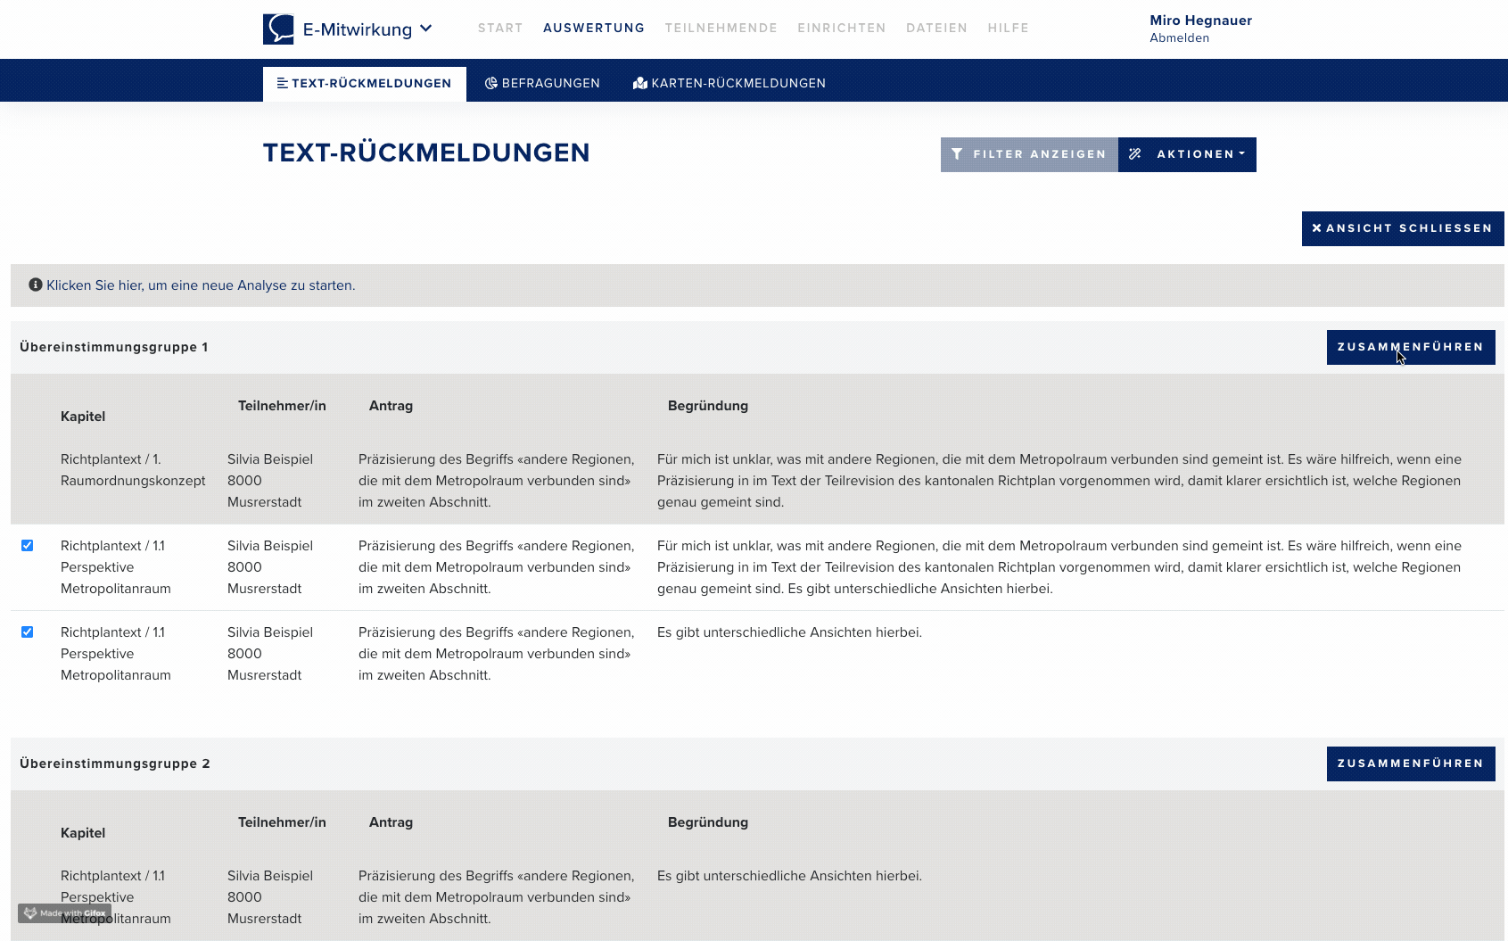1508x941 pixels.
Task: Click the map icon beside KARTEN-RÜCKMELDUNGEN
Action: coord(640,84)
